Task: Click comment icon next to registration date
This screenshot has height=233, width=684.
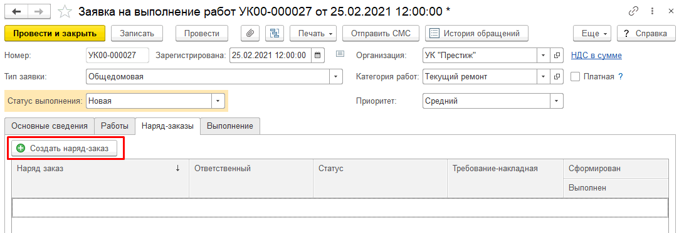Action: (340, 54)
